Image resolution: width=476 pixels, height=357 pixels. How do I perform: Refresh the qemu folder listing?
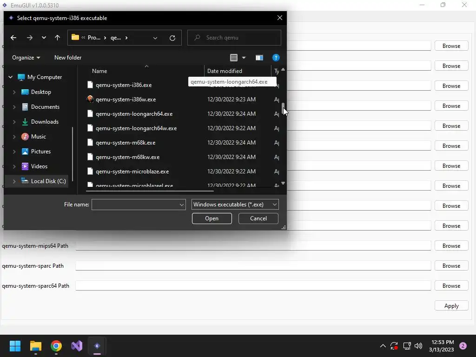(172, 38)
